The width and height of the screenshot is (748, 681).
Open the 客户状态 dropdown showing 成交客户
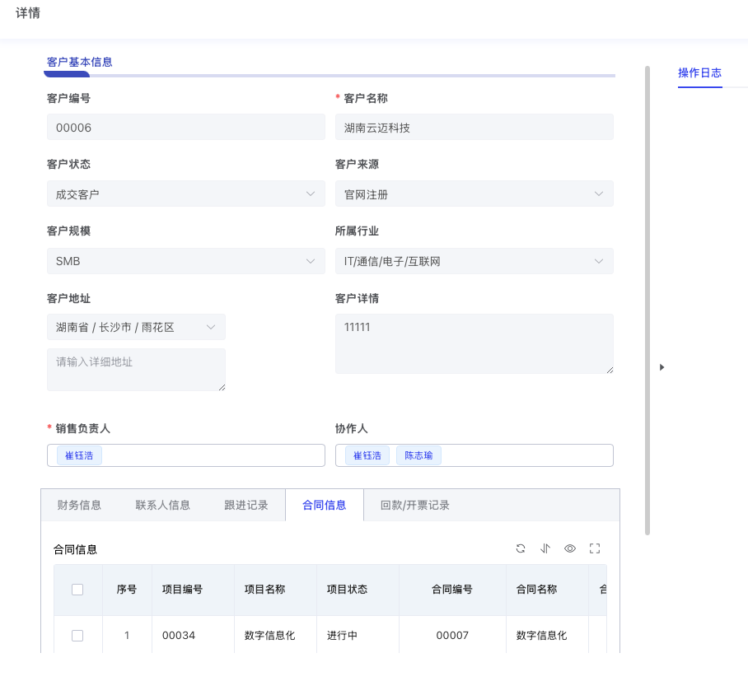point(186,194)
